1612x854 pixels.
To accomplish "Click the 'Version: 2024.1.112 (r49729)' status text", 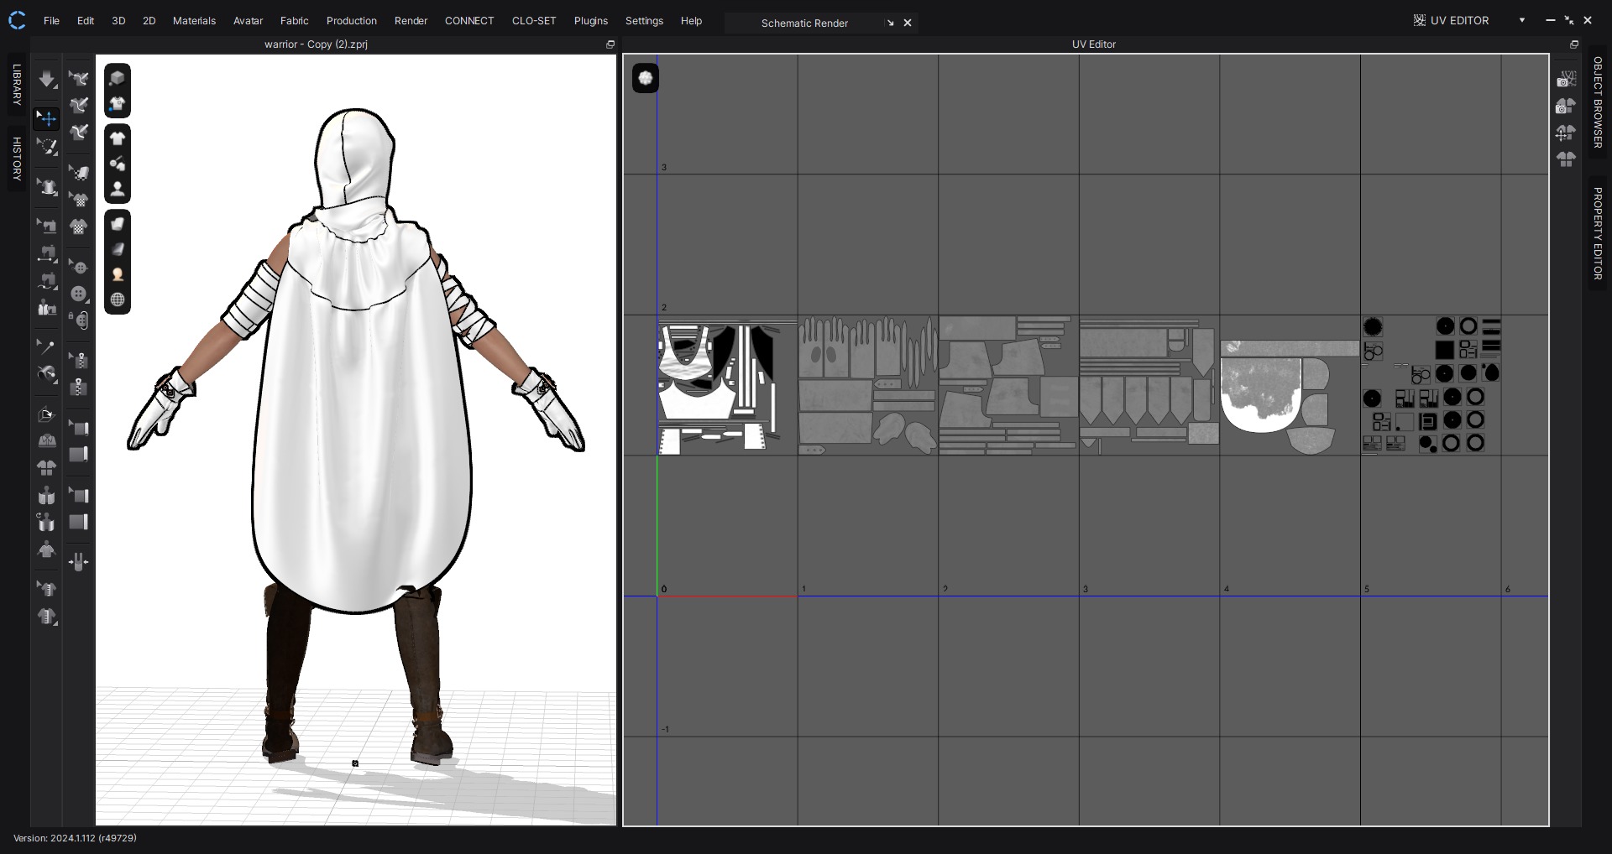I will click(x=75, y=838).
